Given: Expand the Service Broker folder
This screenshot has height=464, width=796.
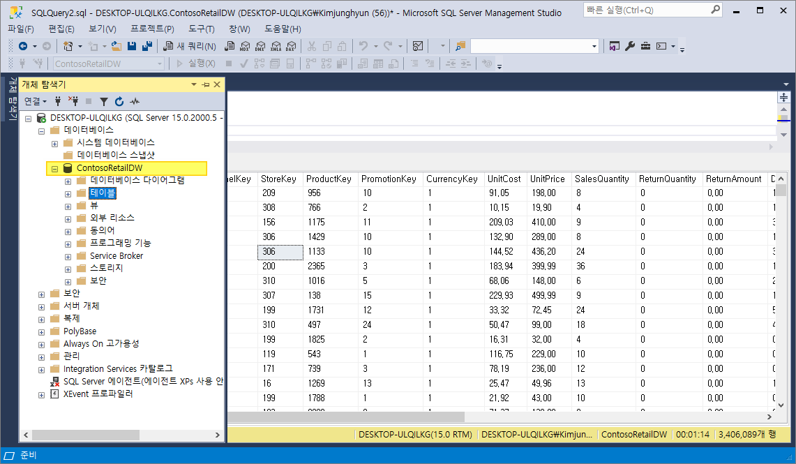Looking at the screenshot, I should (68, 257).
